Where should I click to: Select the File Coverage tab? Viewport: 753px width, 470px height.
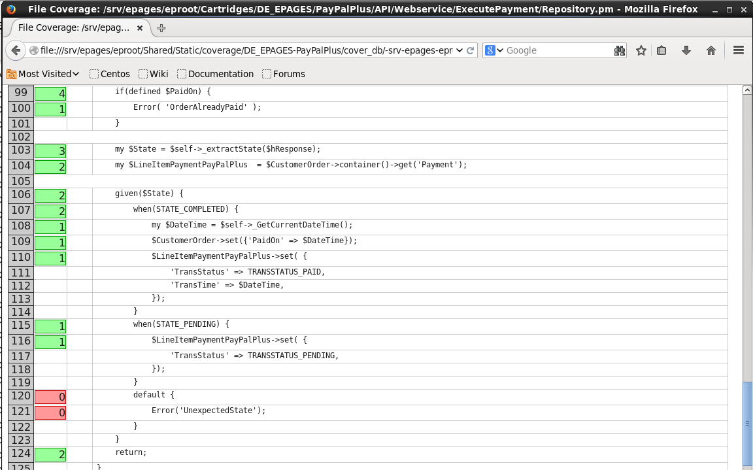73,27
